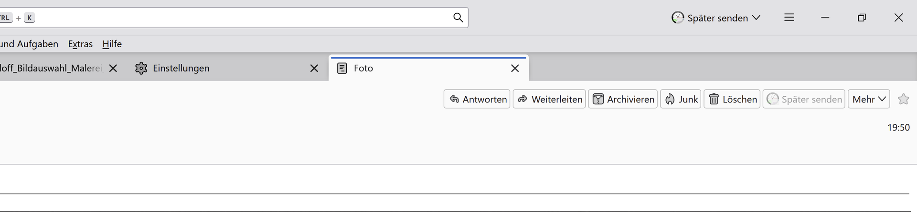The image size is (917, 212).
Task: Close the Bildauswahl_Malerei tab
Action: 113,68
